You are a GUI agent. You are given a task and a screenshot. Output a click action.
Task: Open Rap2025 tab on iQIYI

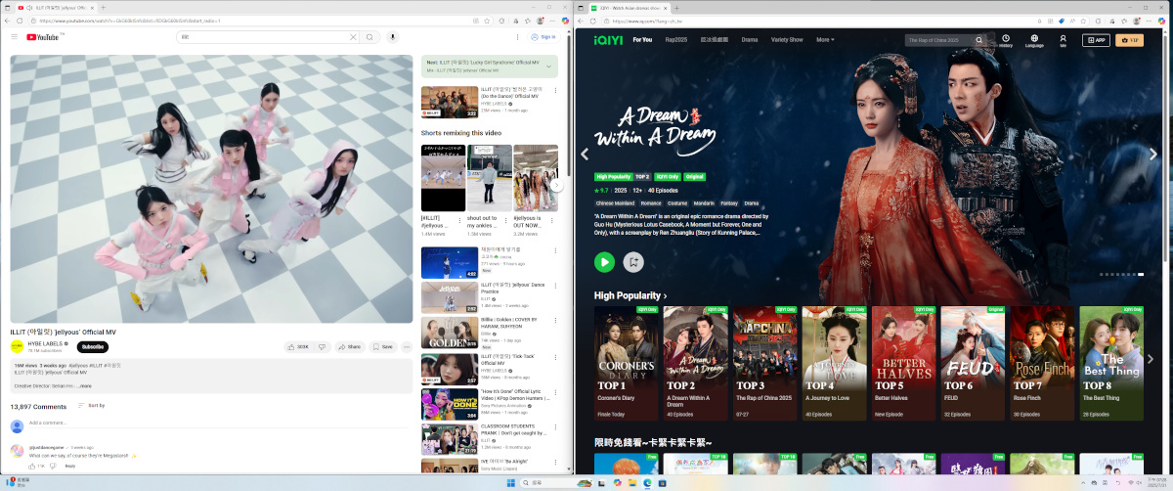point(676,40)
